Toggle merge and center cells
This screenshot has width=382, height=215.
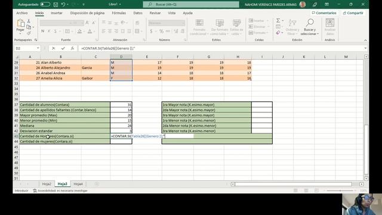(x=137, y=31)
